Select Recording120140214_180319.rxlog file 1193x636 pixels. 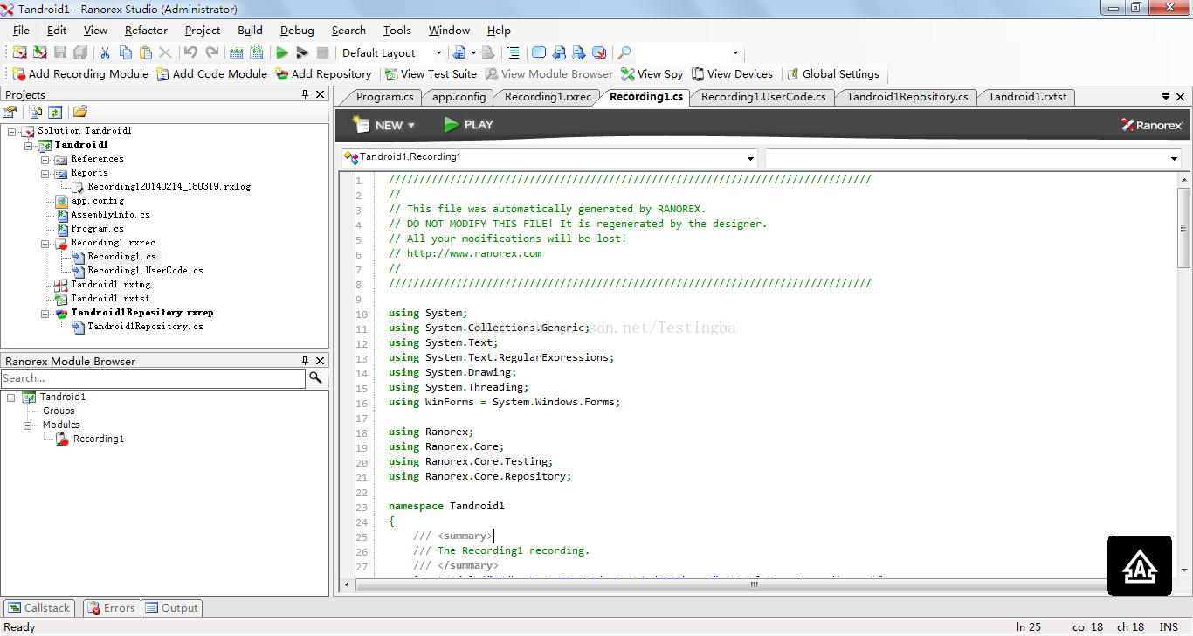[169, 187]
